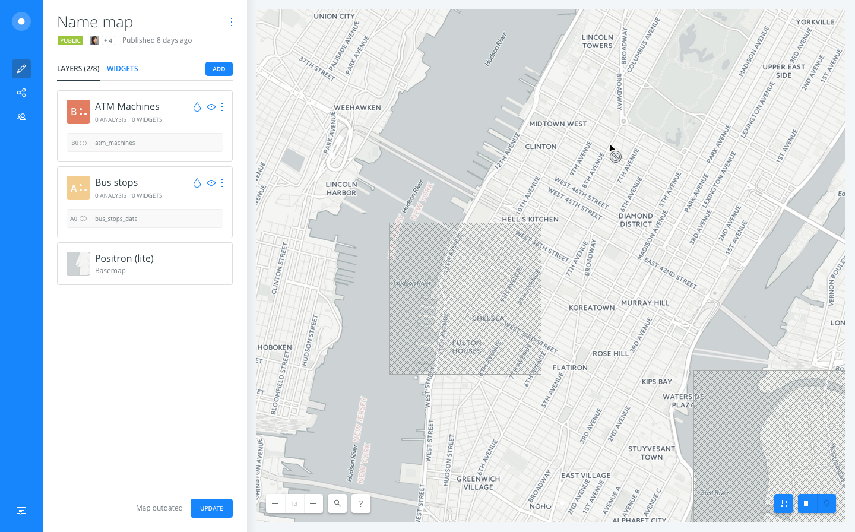Open the map options three-dot menu
This screenshot has width=855, height=532.
pos(231,22)
